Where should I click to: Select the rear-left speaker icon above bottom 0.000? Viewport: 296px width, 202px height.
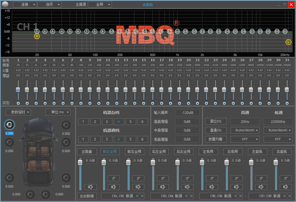pyautogui.click(x=9, y=178)
